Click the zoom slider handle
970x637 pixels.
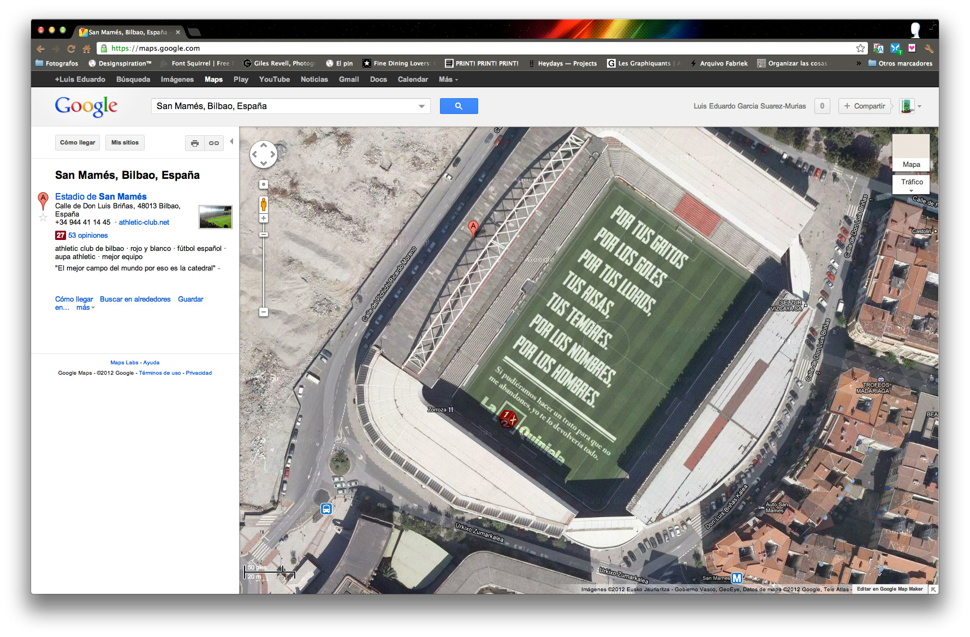click(264, 235)
